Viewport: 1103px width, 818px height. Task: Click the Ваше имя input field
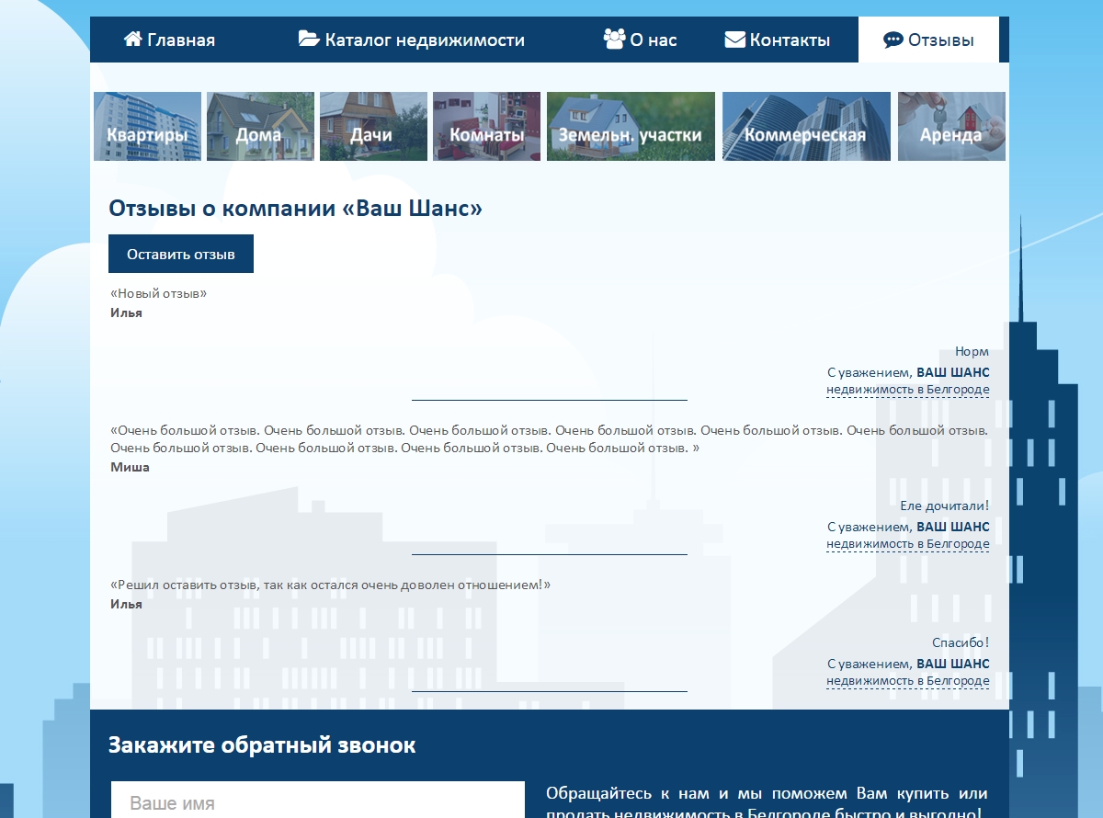pyautogui.click(x=317, y=801)
